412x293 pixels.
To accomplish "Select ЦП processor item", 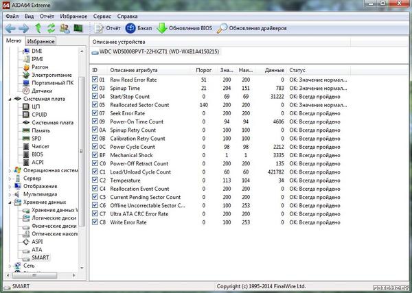I will (36, 106).
